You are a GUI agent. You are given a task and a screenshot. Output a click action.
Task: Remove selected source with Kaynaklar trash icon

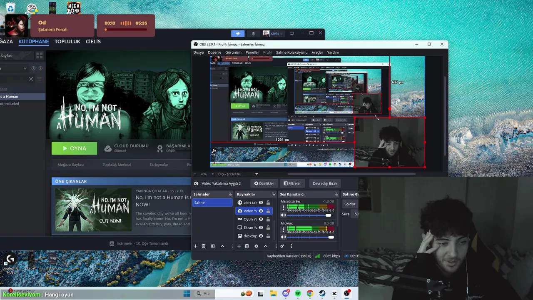click(x=247, y=246)
